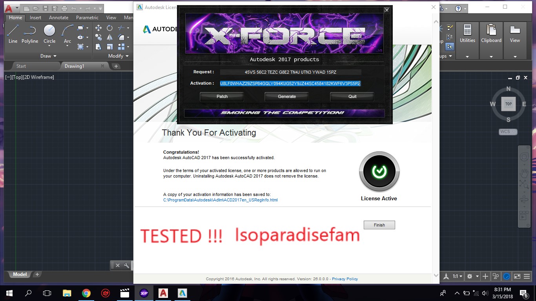Select the Line draw tool
Image resolution: width=536 pixels, height=301 pixels.
coord(13,34)
